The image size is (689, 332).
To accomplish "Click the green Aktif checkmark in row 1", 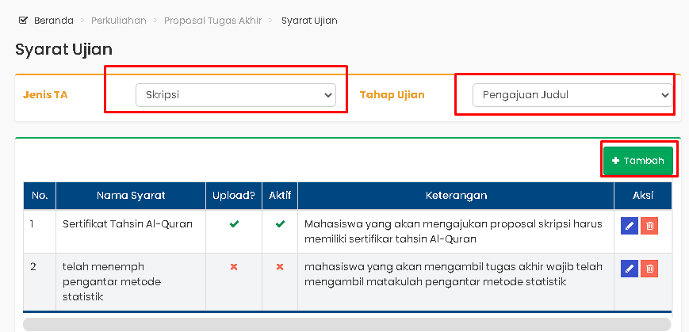I will [280, 224].
